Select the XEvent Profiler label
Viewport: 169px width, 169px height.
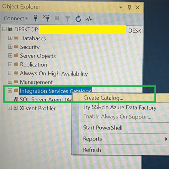tap(37, 108)
